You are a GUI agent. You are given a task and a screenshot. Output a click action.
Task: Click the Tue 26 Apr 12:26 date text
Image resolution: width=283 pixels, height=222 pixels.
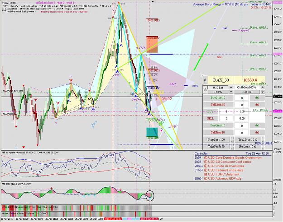pyautogui.click(x=257, y=153)
